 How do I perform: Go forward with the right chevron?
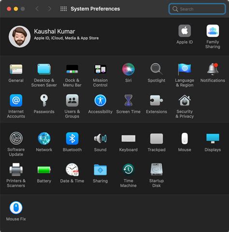pyautogui.click(x=49, y=9)
